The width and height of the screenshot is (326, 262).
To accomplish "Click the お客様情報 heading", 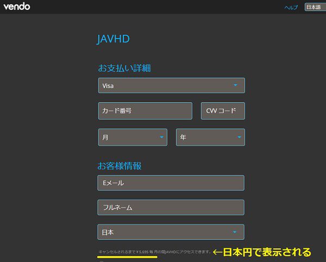I will (120, 166).
